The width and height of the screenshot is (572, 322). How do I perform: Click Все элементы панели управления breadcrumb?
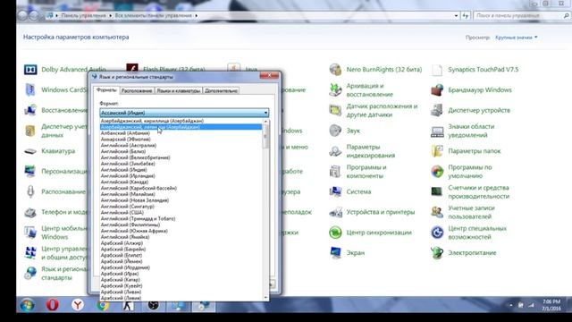153,16
